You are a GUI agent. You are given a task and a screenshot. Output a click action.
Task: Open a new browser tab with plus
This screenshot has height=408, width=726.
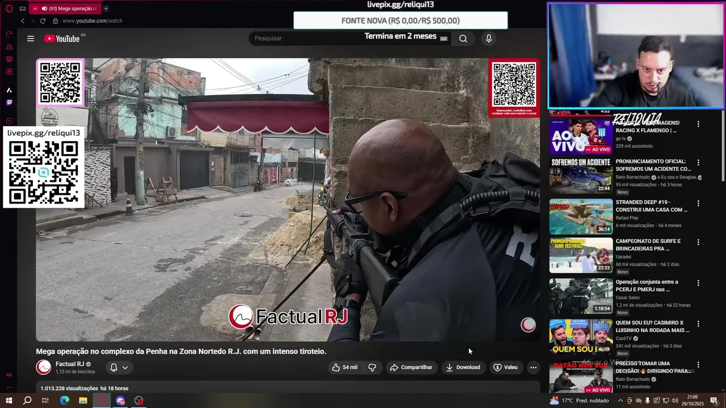(x=105, y=8)
